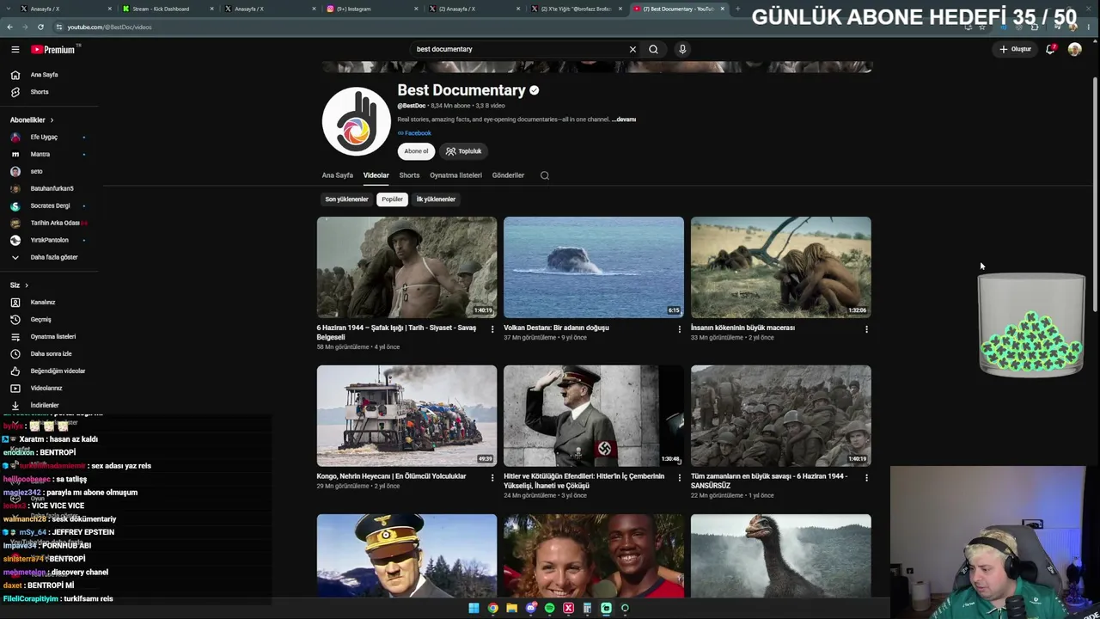
Task: Open options menu for İnsanın kökeninin büyük macerası
Action: (866, 328)
